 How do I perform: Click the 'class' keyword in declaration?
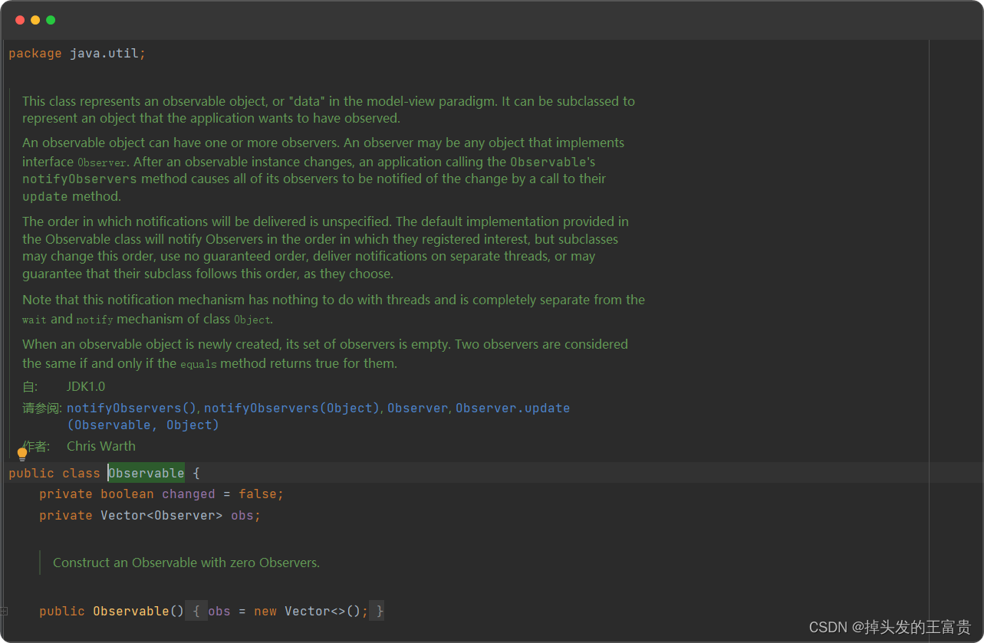coord(81,473)
